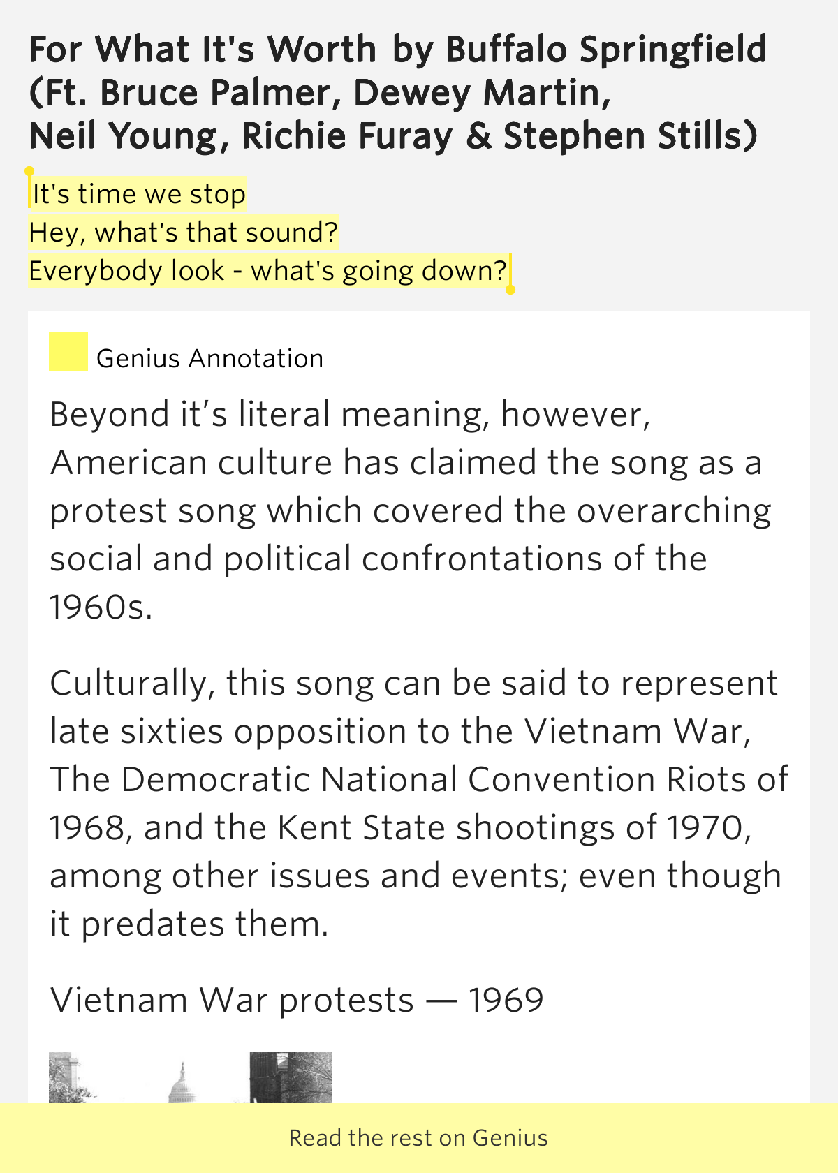Screen dimensions: 838x1173
Task: Click 'Richie Furay' in the heading
Action: 346,136
